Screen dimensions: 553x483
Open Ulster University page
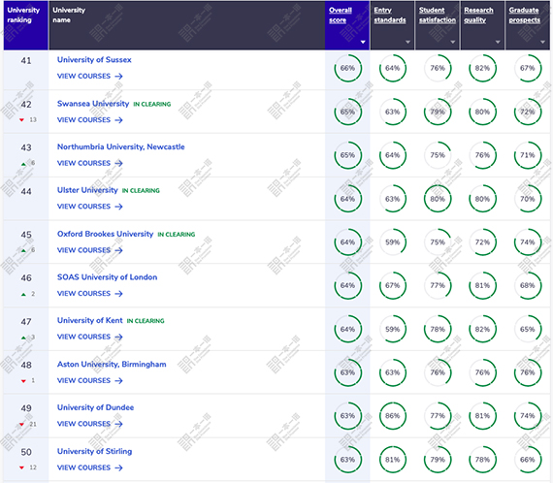click(x=87, y=190)
